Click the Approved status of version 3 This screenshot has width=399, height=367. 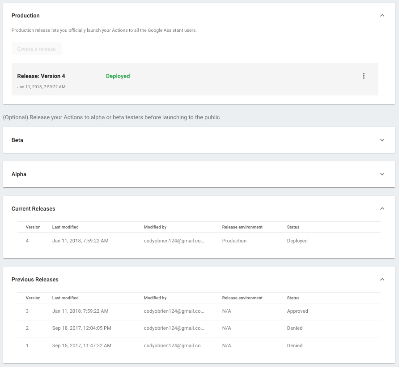pos(297,311)
